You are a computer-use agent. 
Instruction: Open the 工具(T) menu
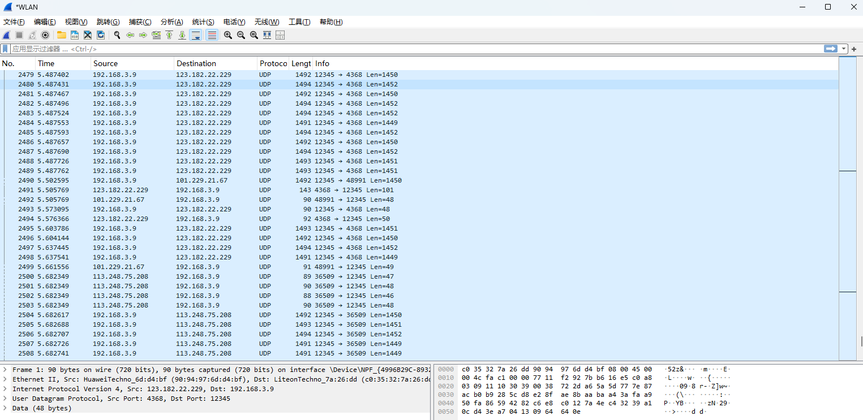[x=299, y=22]
